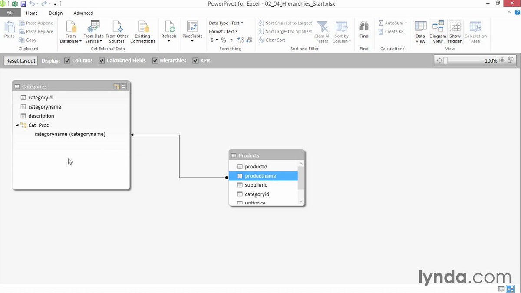Image resolution: width=521 pixels, height=293 pixels.
Task: Click the Reset Layout button
Action: tap(21, 61)
